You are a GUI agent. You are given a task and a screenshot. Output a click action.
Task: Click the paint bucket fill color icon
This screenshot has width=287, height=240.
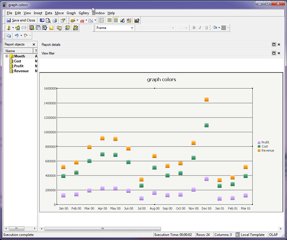tap(215, 28)
